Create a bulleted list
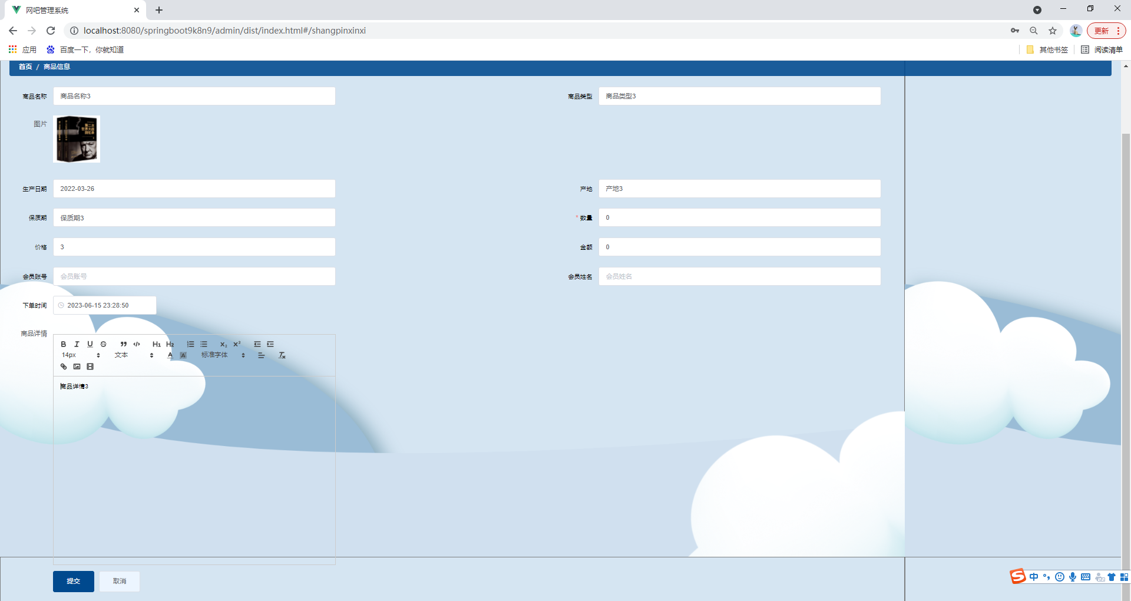 coord(204,344)
